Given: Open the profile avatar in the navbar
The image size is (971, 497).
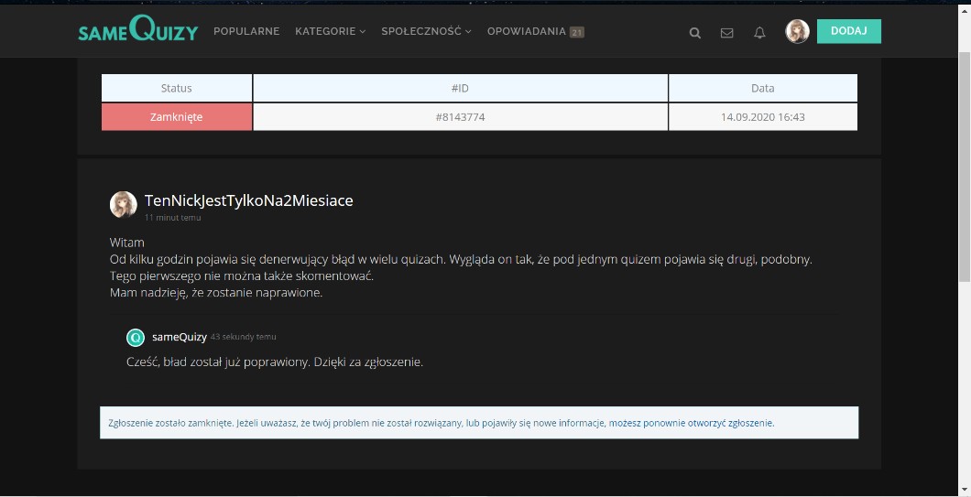Looking at the screenshot, I should click(797, 31).
